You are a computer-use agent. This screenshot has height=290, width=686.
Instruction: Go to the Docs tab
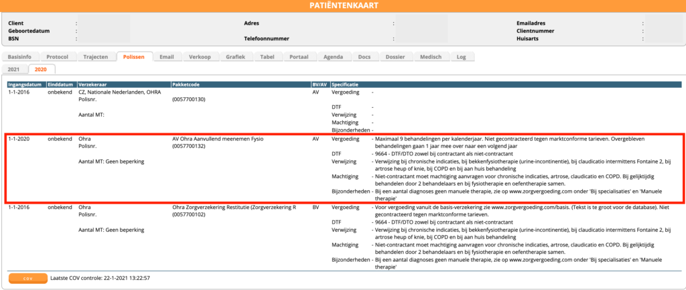click(364, 57)
